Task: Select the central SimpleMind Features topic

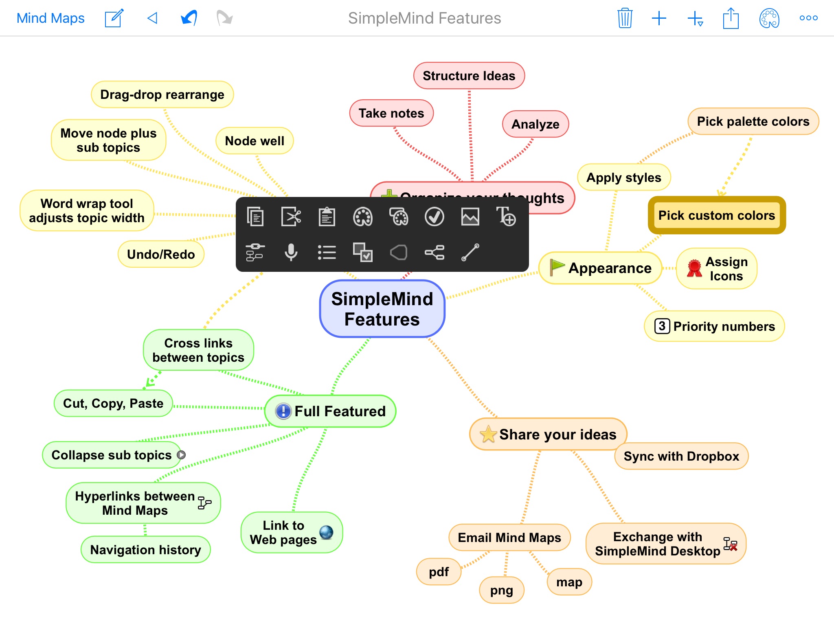Action: [382, 309]
